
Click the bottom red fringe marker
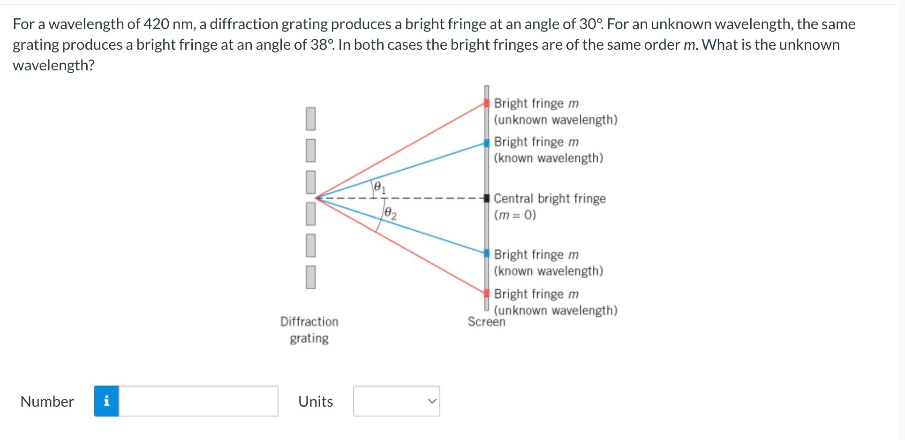coord(487,293)
